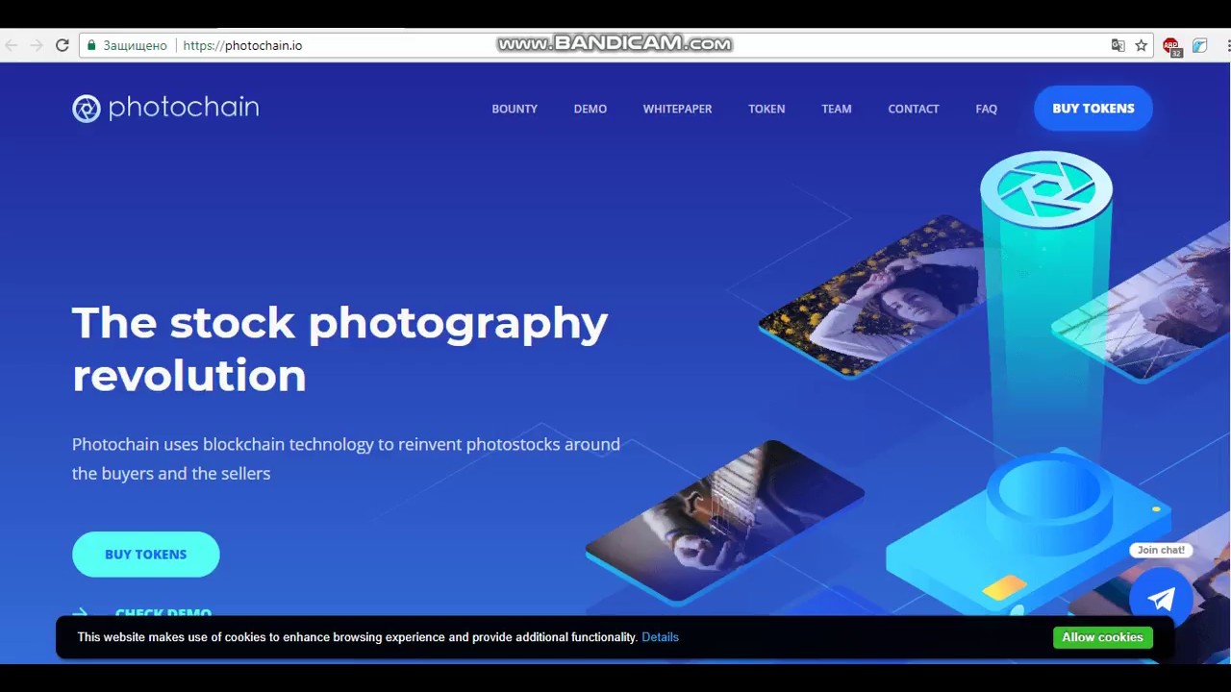This screenshot has width=1231, height=692.
Task: Open the cookie notice Details link
Action: tap(660, 637)
